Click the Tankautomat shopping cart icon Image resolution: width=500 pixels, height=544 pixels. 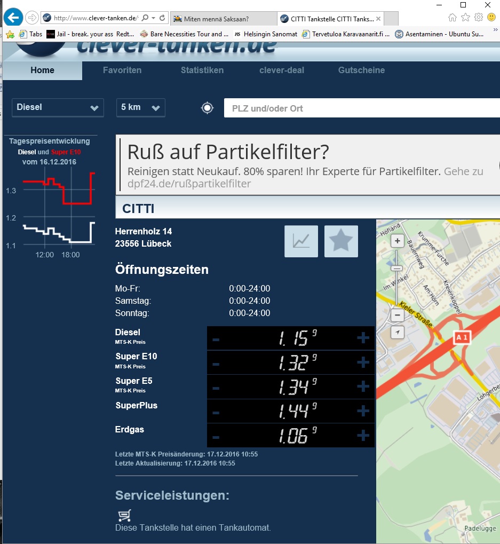click(x=124, y=515)
